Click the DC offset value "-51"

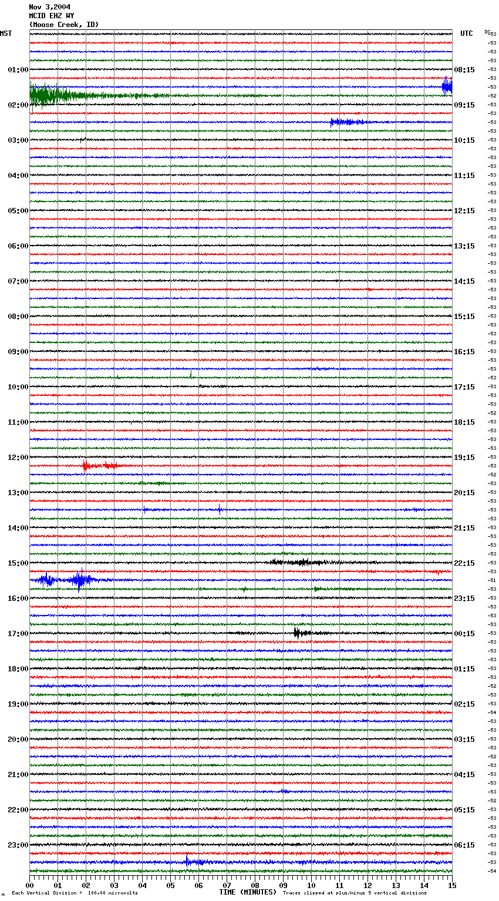click(x=492, y=580)
